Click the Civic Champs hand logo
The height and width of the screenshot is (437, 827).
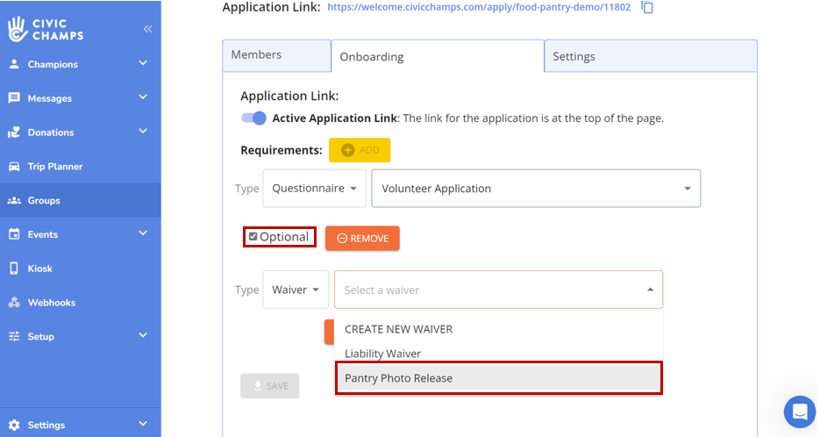point(17,29)
